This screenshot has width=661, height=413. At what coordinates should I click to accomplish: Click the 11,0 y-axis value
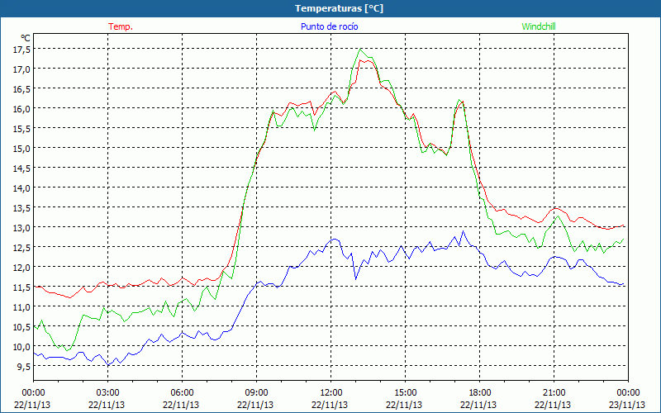[x=22, y=307]
